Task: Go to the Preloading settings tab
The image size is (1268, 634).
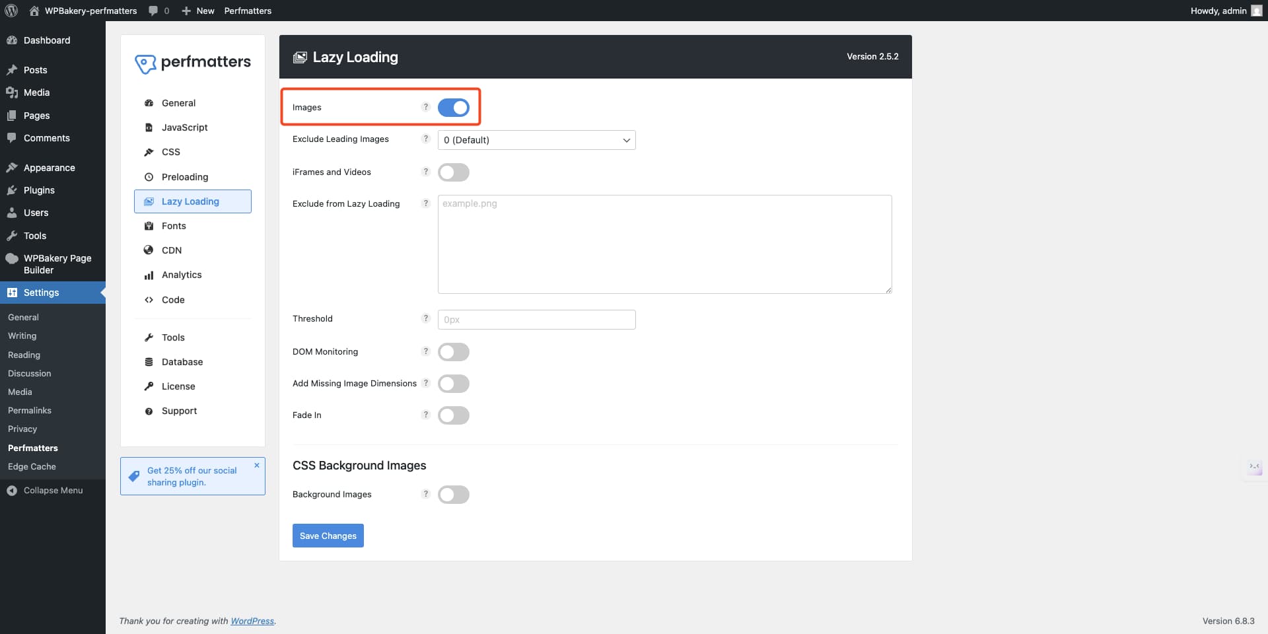Action: coord(185,177)
